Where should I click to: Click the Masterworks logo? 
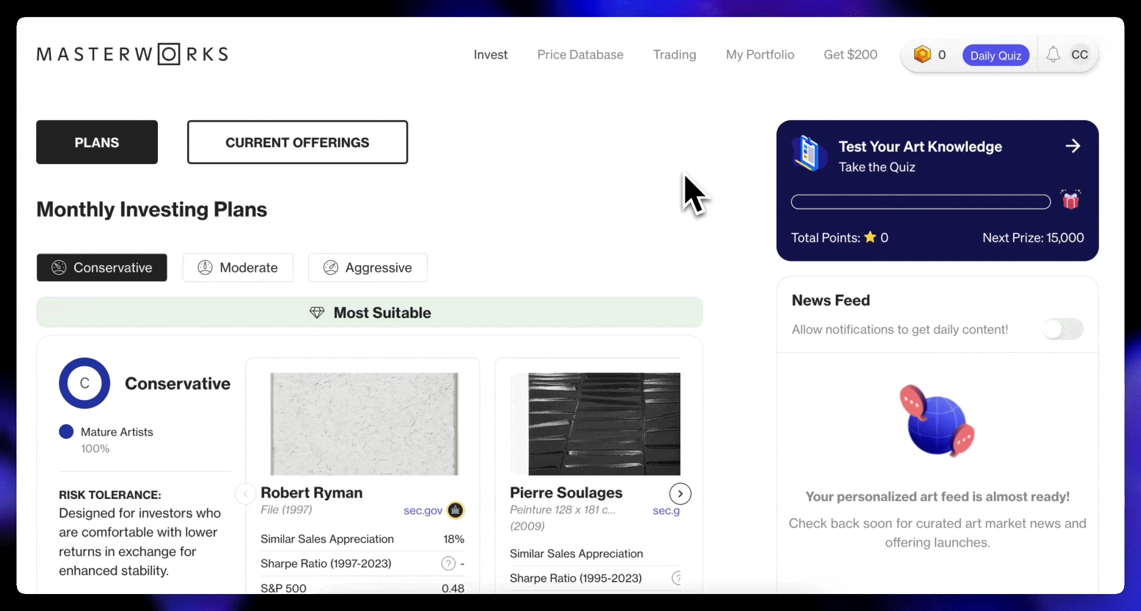pos(132,54)
